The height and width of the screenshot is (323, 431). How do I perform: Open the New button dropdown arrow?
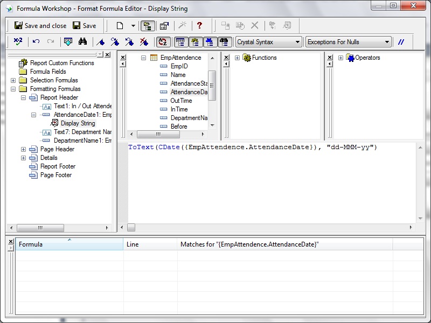click(x=133, y=26)
